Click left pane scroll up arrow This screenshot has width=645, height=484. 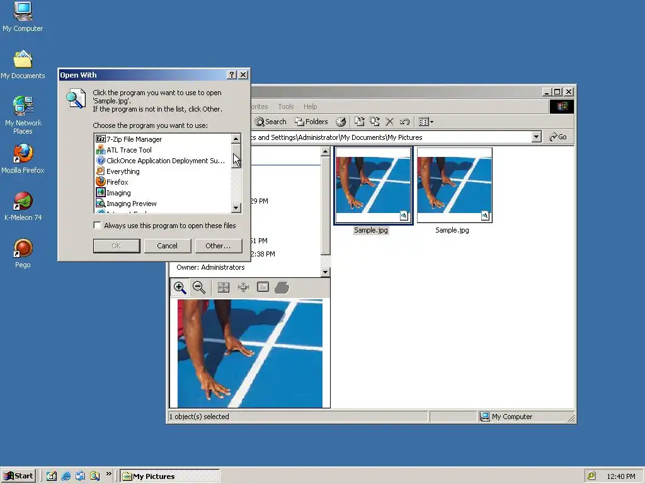[326, 151]
